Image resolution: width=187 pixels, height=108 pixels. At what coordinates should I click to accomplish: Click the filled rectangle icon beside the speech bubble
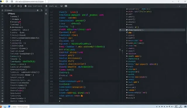click(x=66, y=6)
